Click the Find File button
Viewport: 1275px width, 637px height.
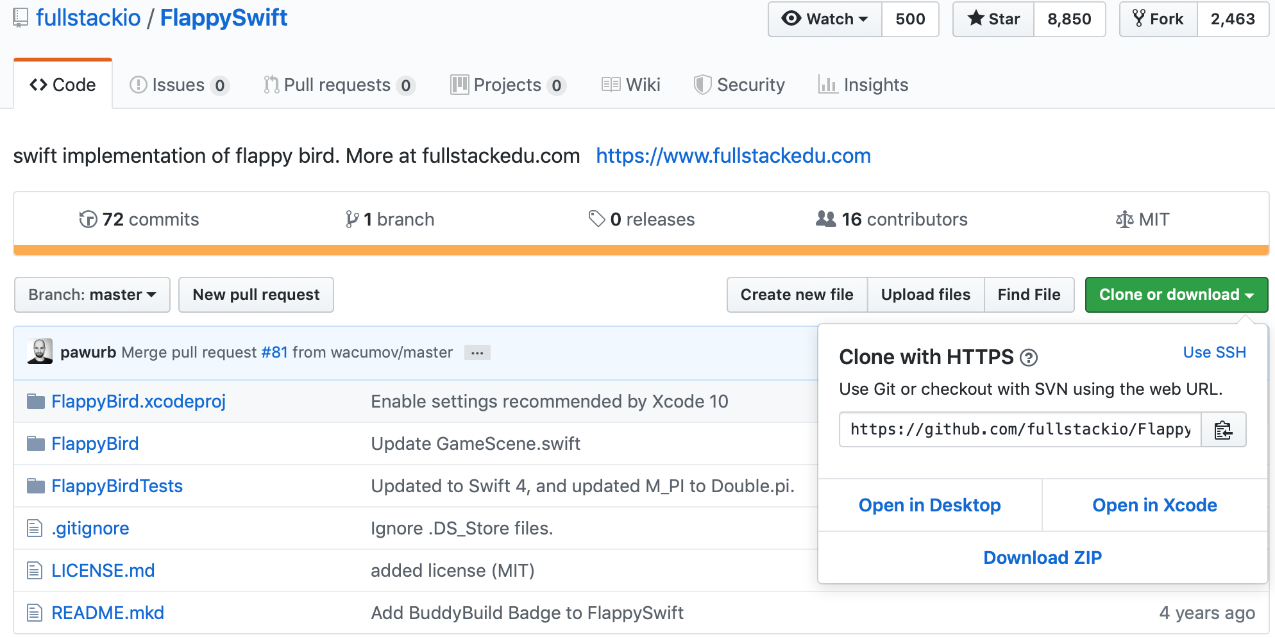(1029, 295)
